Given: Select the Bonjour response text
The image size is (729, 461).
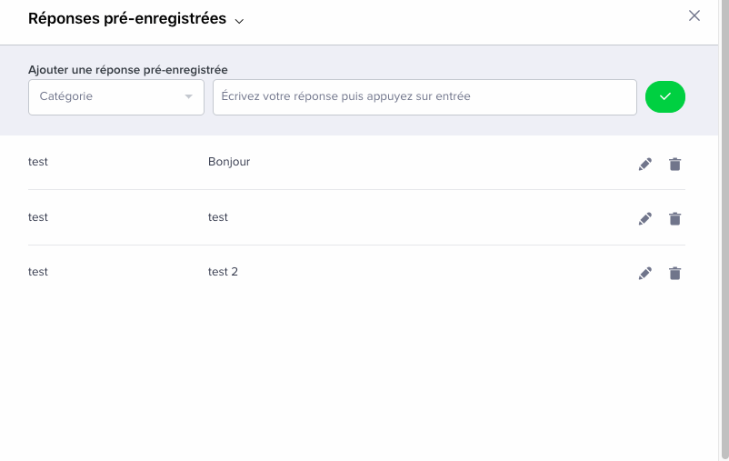Looking at the screenshot, I should (x=229, y=162).
